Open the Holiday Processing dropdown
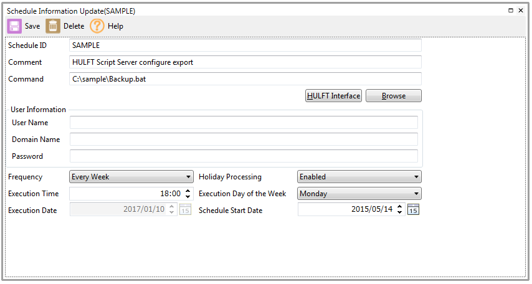 pos(416,177)
